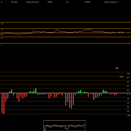Viewport: 131px width, 131px height.
Task: Click the 'MR' panel title
Action: tap(117, 68)
